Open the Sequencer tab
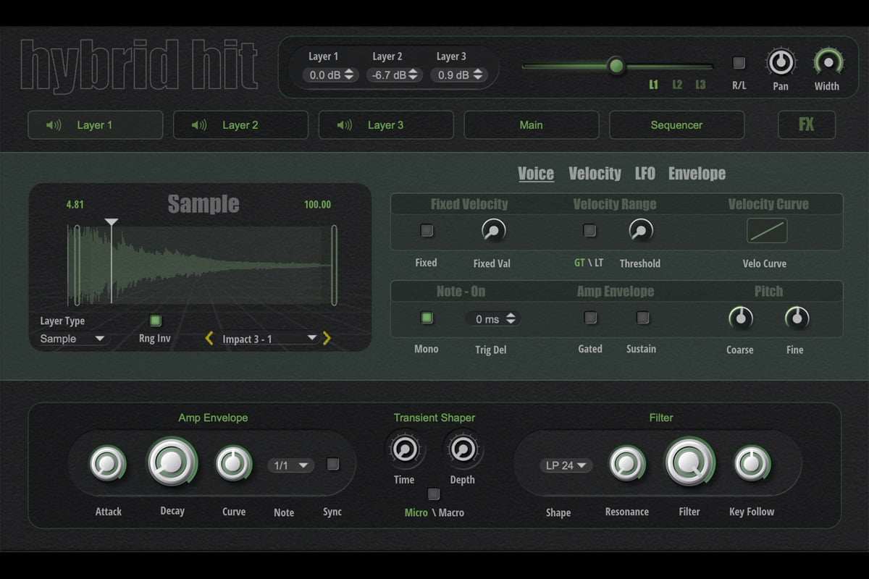Image resolution: width=869 pixels, height=579 pixels. coord(677,124)
